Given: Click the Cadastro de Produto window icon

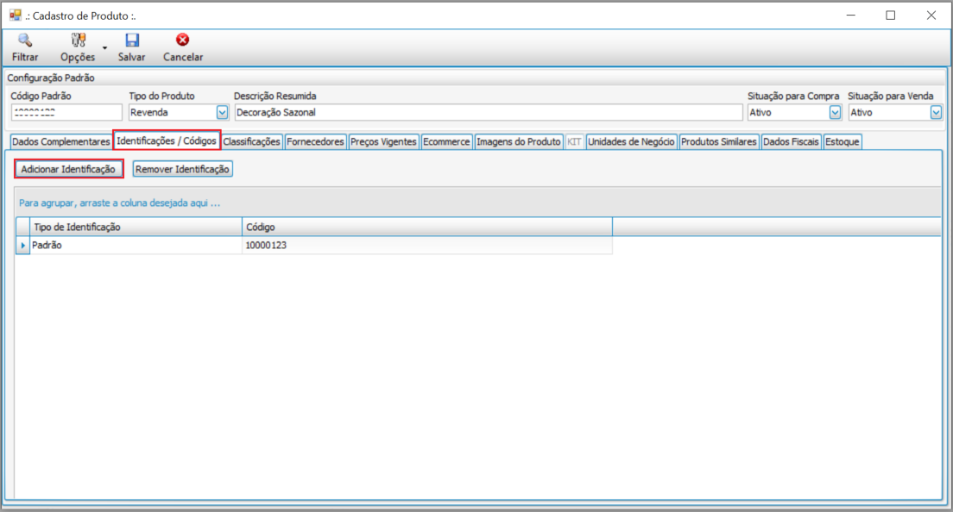Looking at the screenshot, I should [x=16, y=16].
